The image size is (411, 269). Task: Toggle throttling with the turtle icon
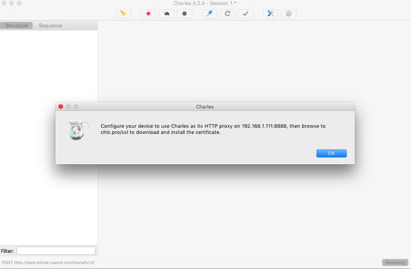click(x=166, y=14)
